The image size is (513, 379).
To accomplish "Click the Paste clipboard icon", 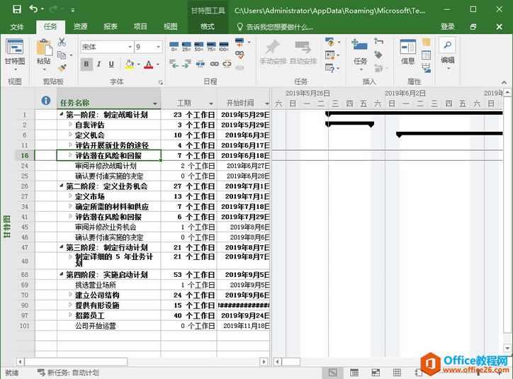I will coord(44,51).
